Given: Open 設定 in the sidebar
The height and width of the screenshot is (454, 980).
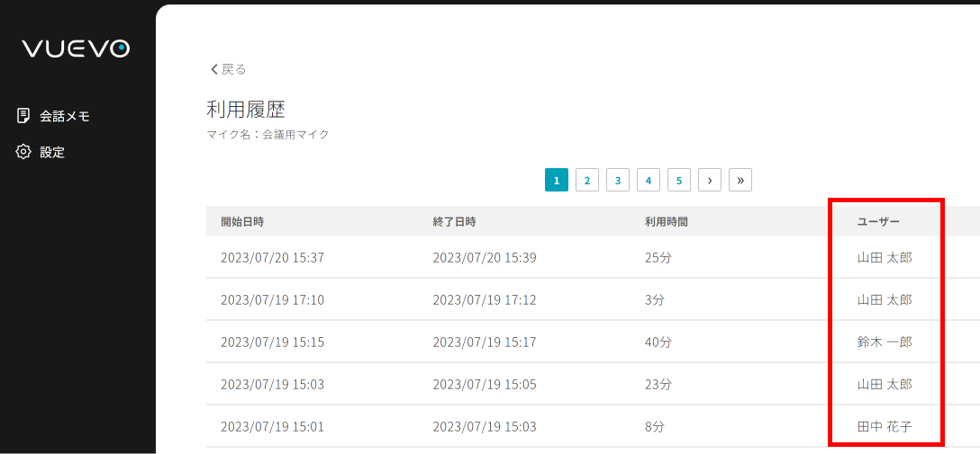Looking at the screenshot, I should [x=52, y=152].
